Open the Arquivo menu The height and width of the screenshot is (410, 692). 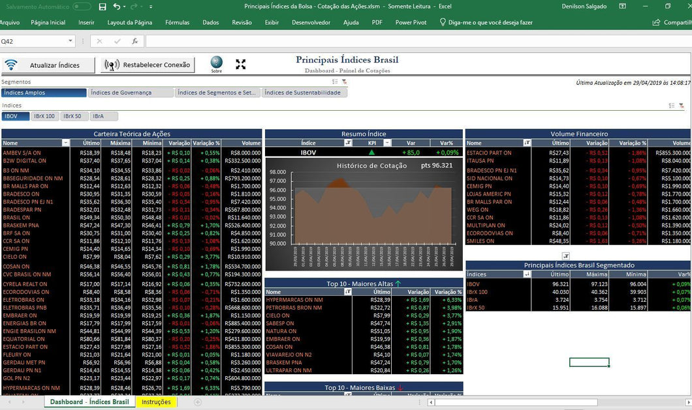tap(10, 22)
